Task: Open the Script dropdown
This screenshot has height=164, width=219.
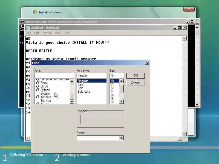Action: click(x=121, y=138)
